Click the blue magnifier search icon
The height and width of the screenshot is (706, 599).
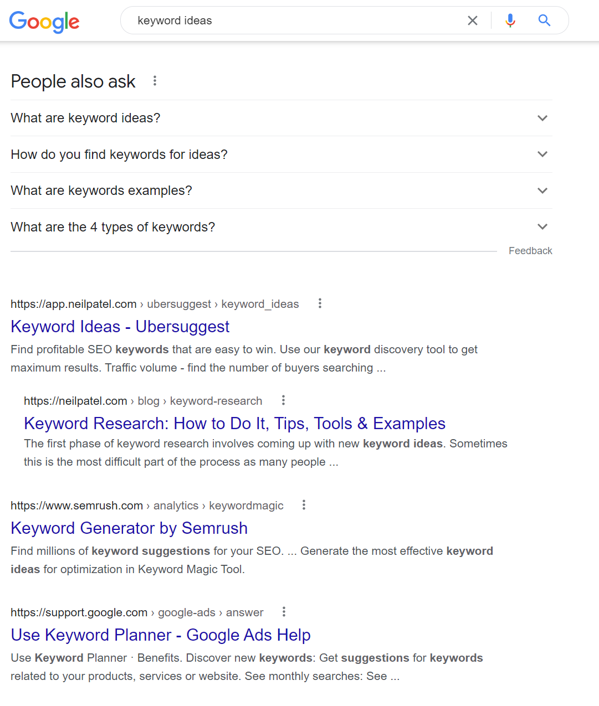point(544,20)
